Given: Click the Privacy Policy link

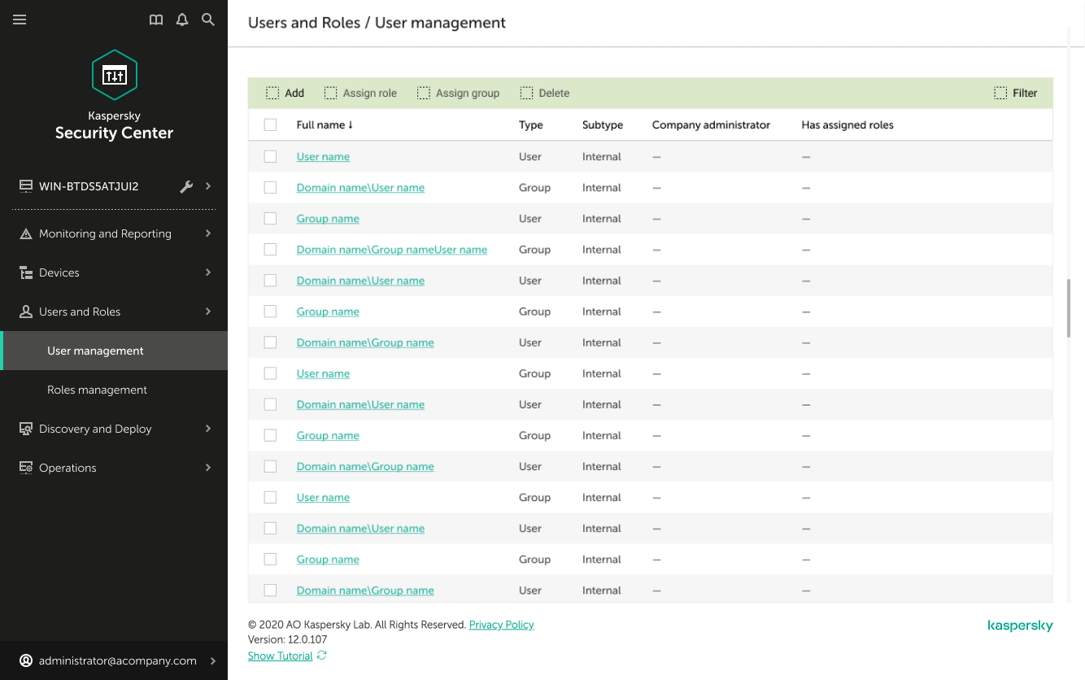Looking at the screenshot, I should point(501,625).
